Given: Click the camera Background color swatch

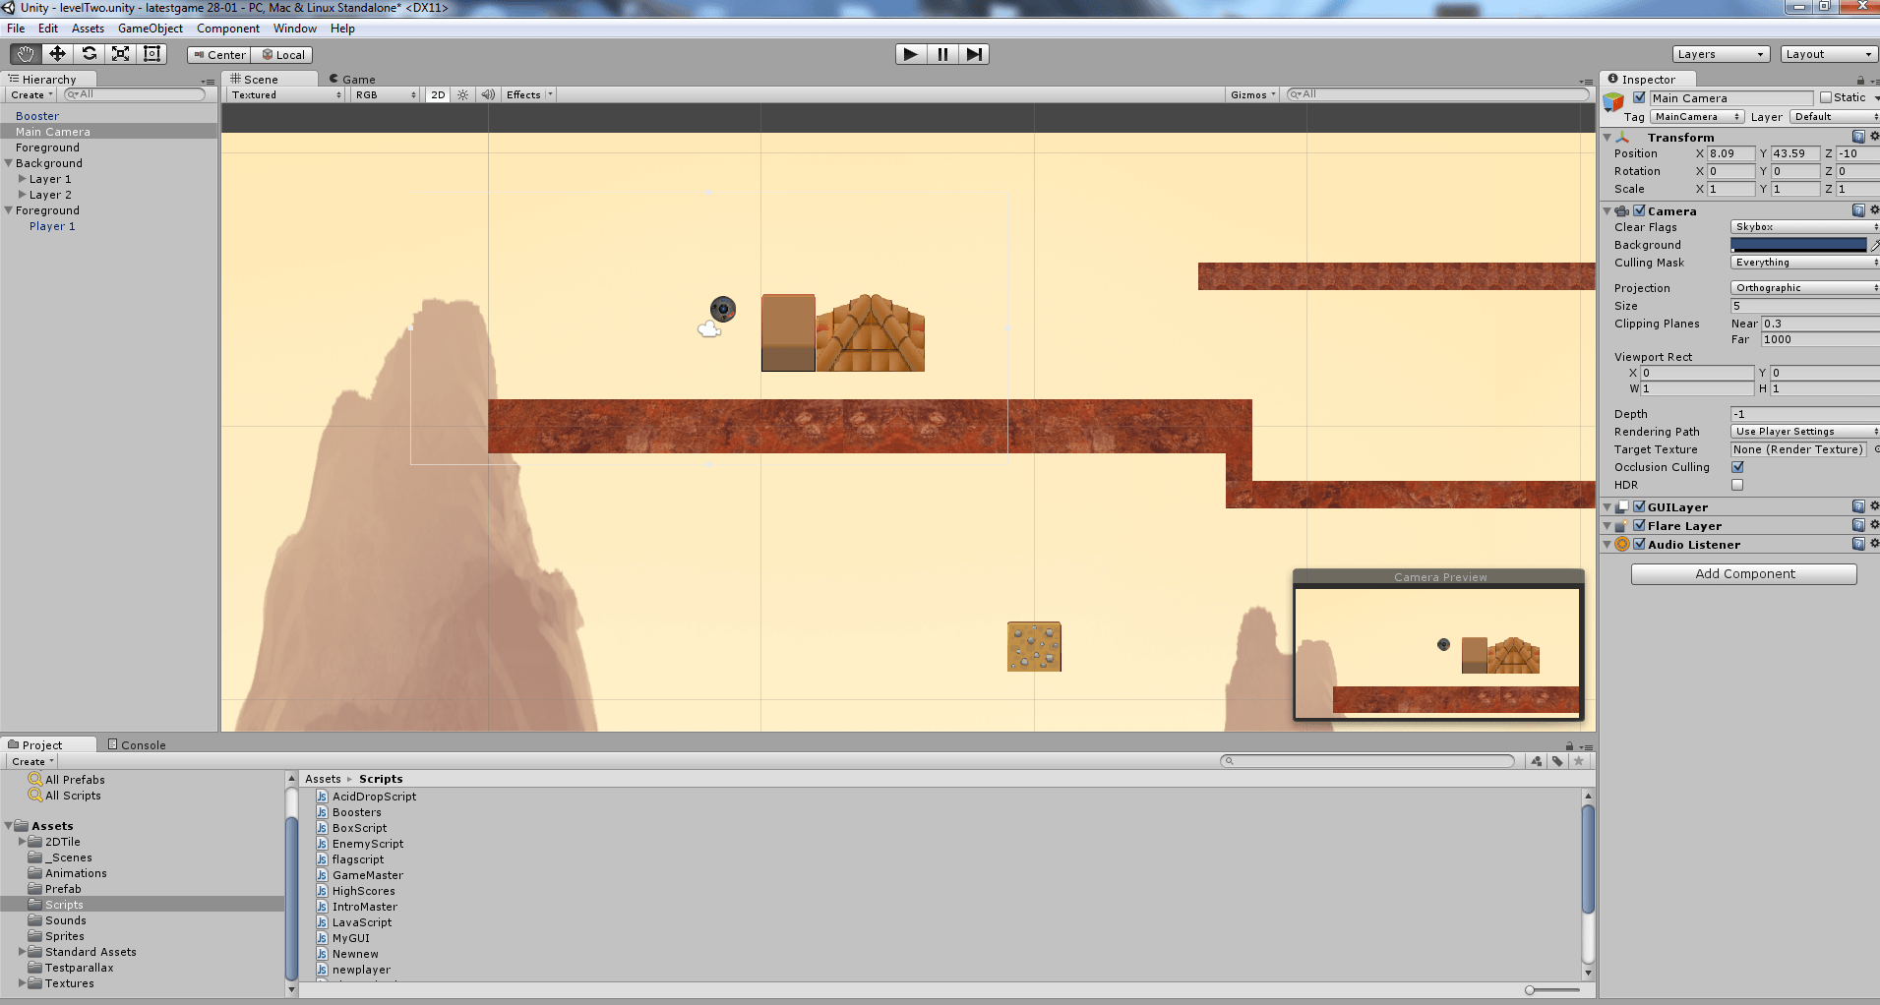Looking at the screenshot, I should pyautogui.click(x=1798, y=245).
